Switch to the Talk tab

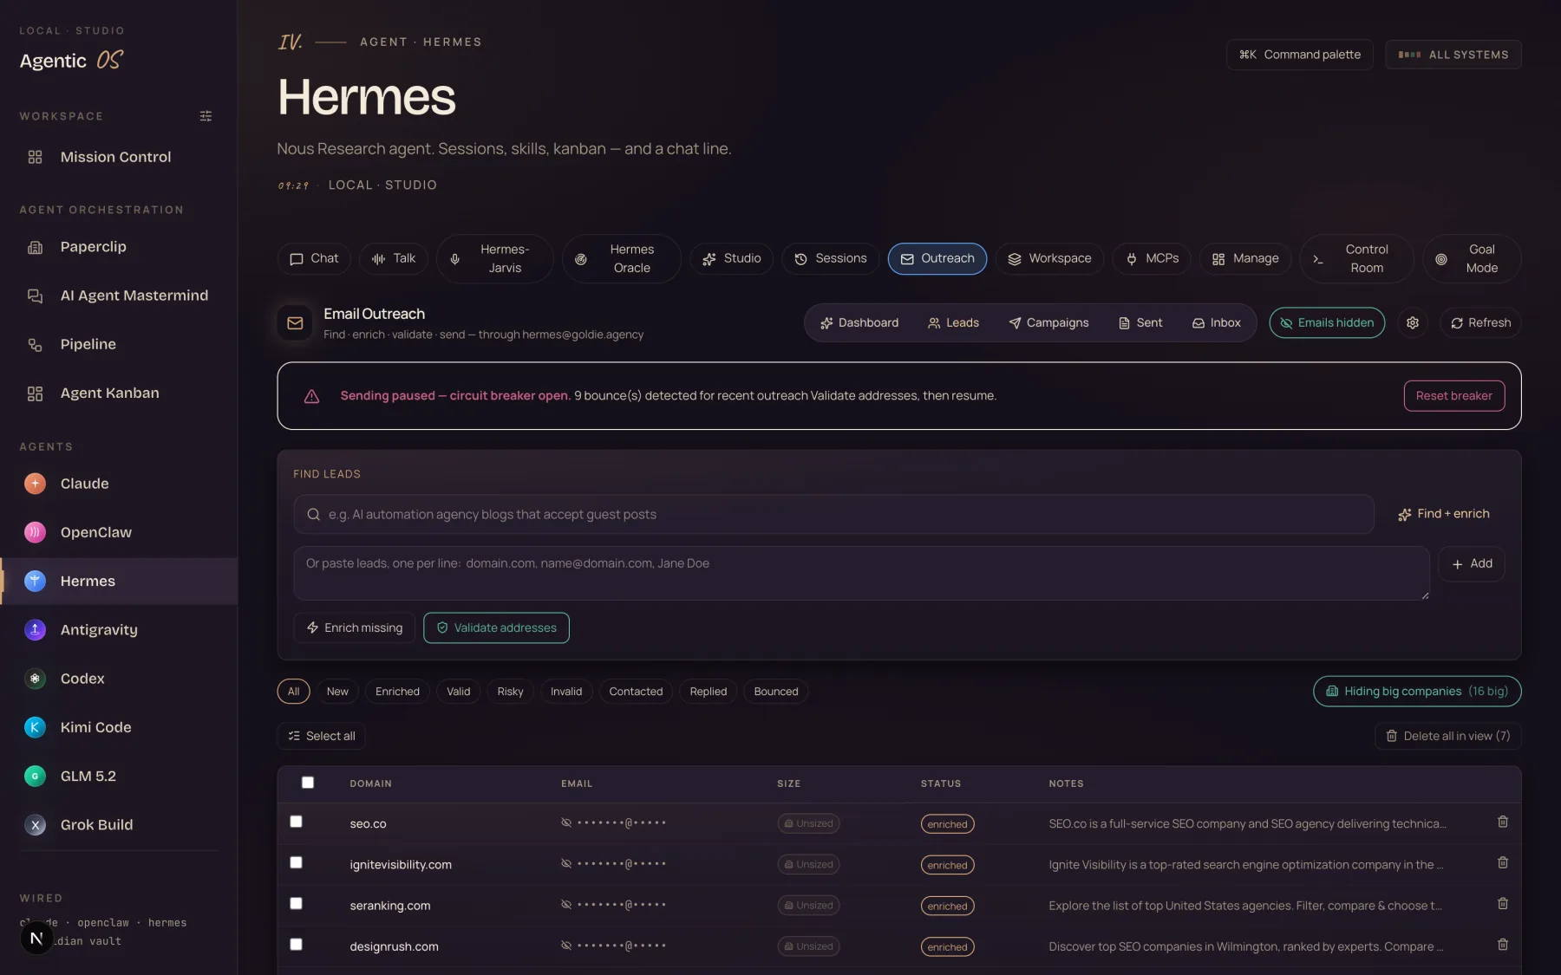click(x=394, y=258)
